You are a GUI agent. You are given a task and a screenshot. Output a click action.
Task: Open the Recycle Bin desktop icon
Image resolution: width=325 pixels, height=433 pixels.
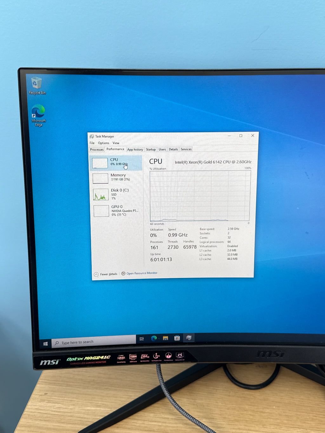(37, 85)
